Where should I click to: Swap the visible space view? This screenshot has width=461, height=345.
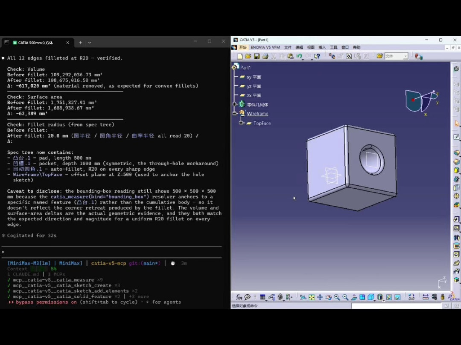[x=397, y=297]
